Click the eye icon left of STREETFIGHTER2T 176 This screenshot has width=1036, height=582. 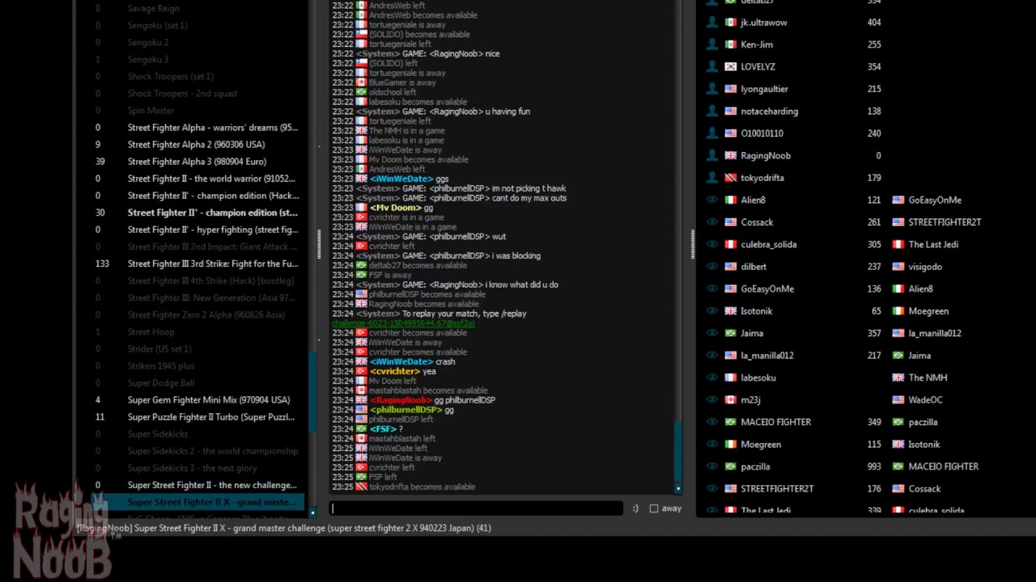tap(712, 489)
